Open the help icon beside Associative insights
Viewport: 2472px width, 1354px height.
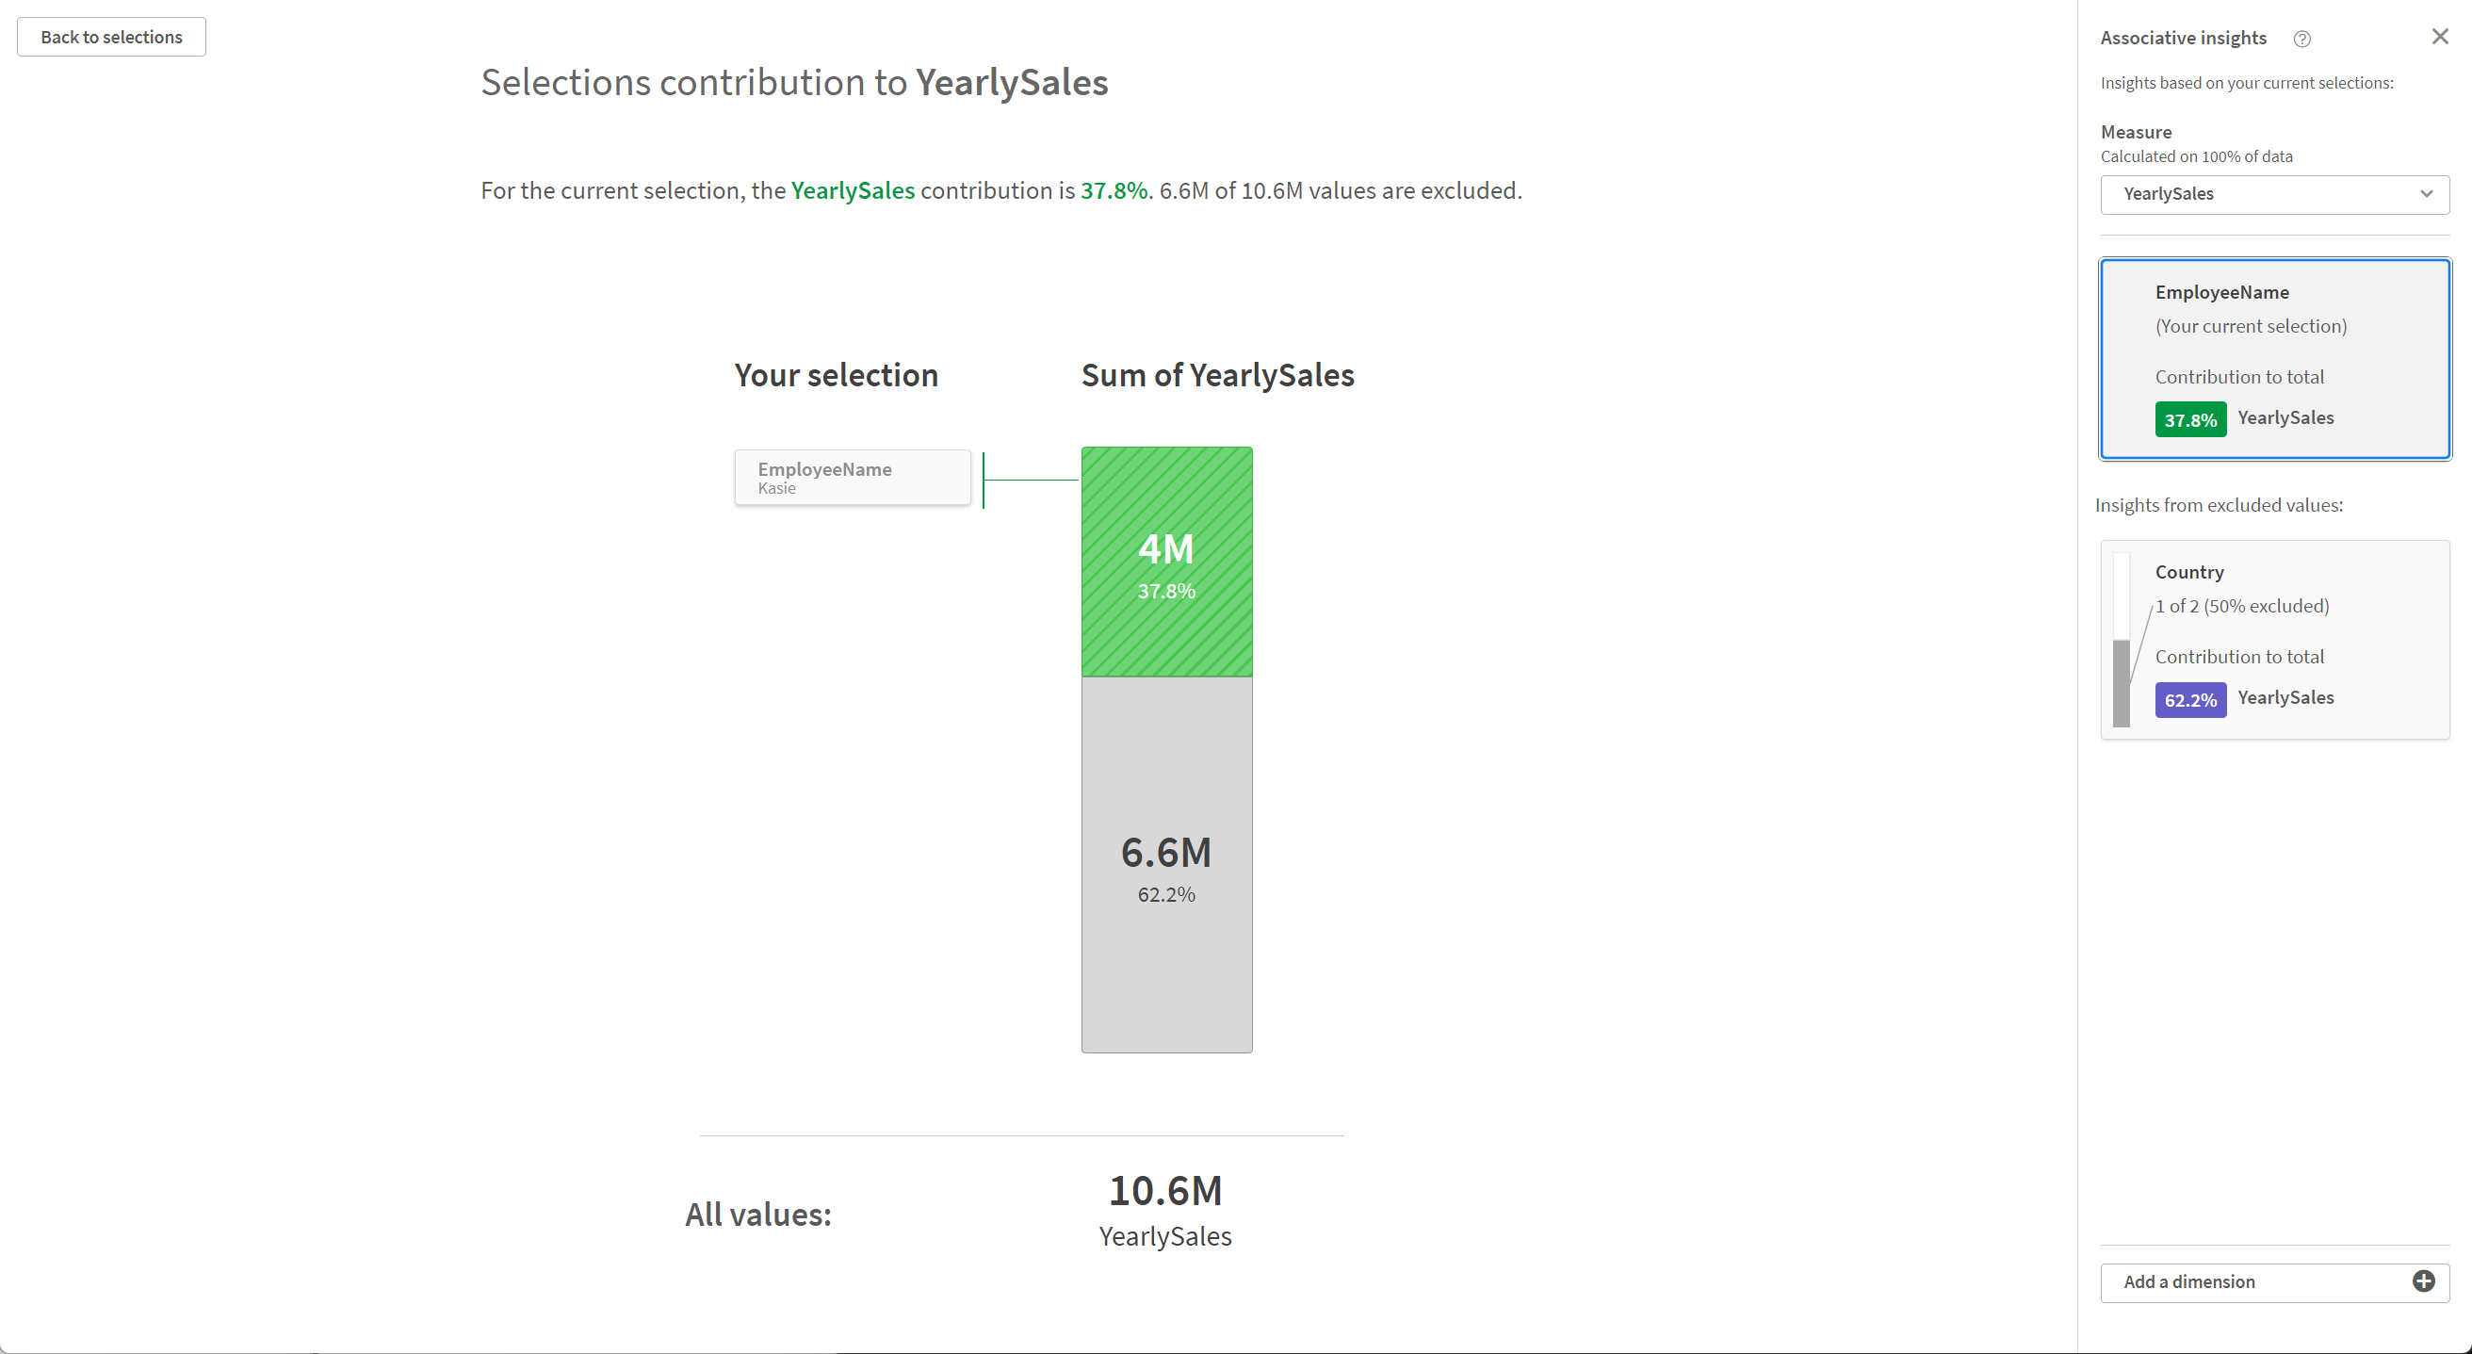tap(2302, 39)
